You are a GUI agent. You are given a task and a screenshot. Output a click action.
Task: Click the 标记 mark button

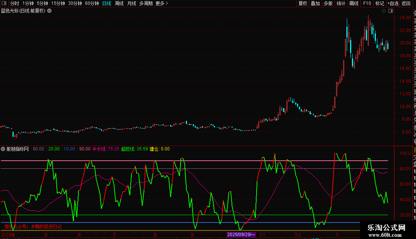click(x=380, y=3)
